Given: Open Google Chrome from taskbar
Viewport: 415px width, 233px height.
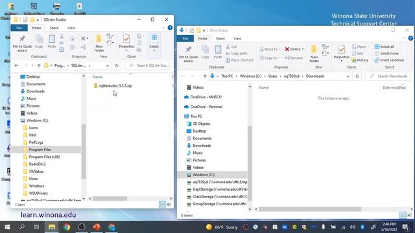Looking at the screenshot, I should coord(67,227).
